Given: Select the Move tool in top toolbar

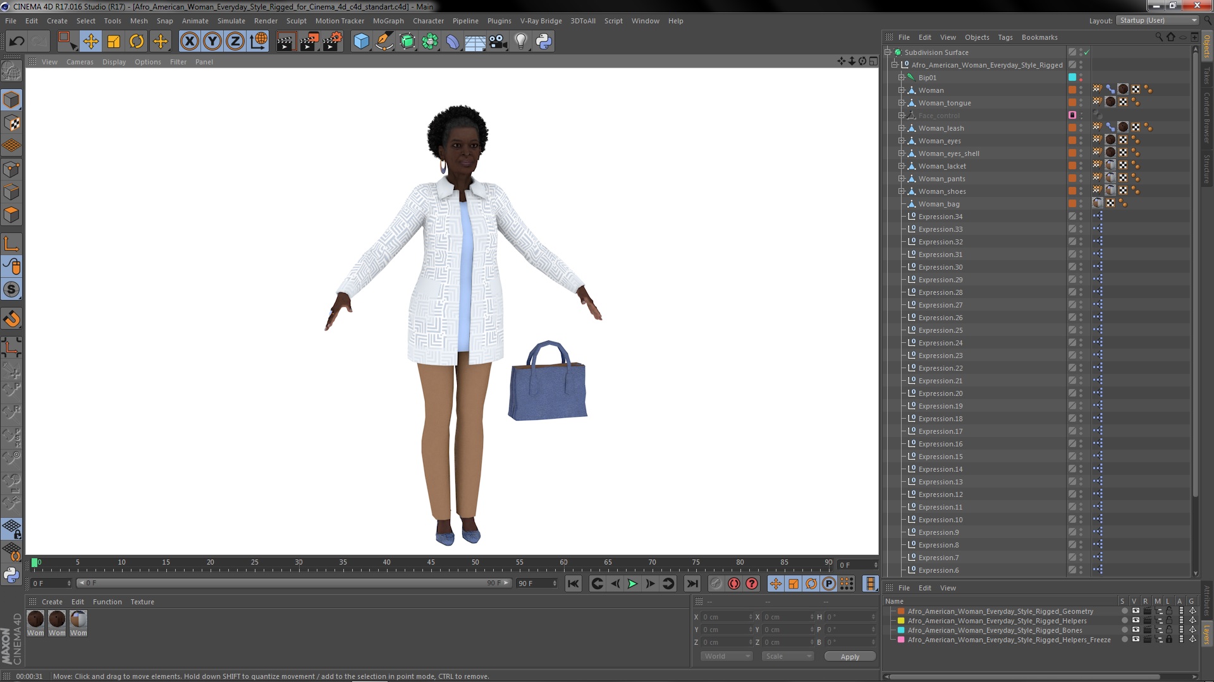Looking at the screenshot, I should pos(90,42).
